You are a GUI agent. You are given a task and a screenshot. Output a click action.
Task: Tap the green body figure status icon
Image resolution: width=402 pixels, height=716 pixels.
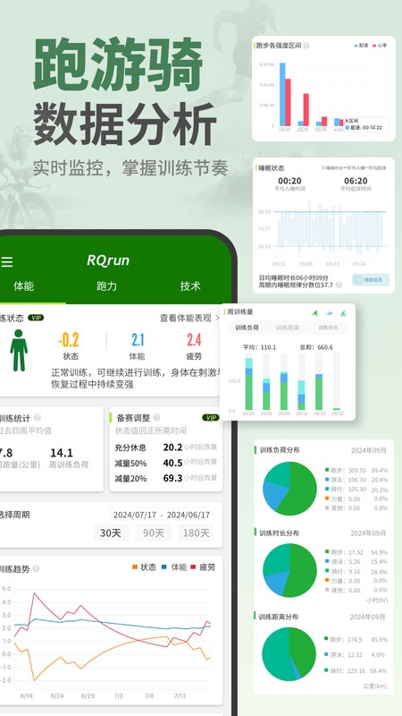click(x=19, y=350)
